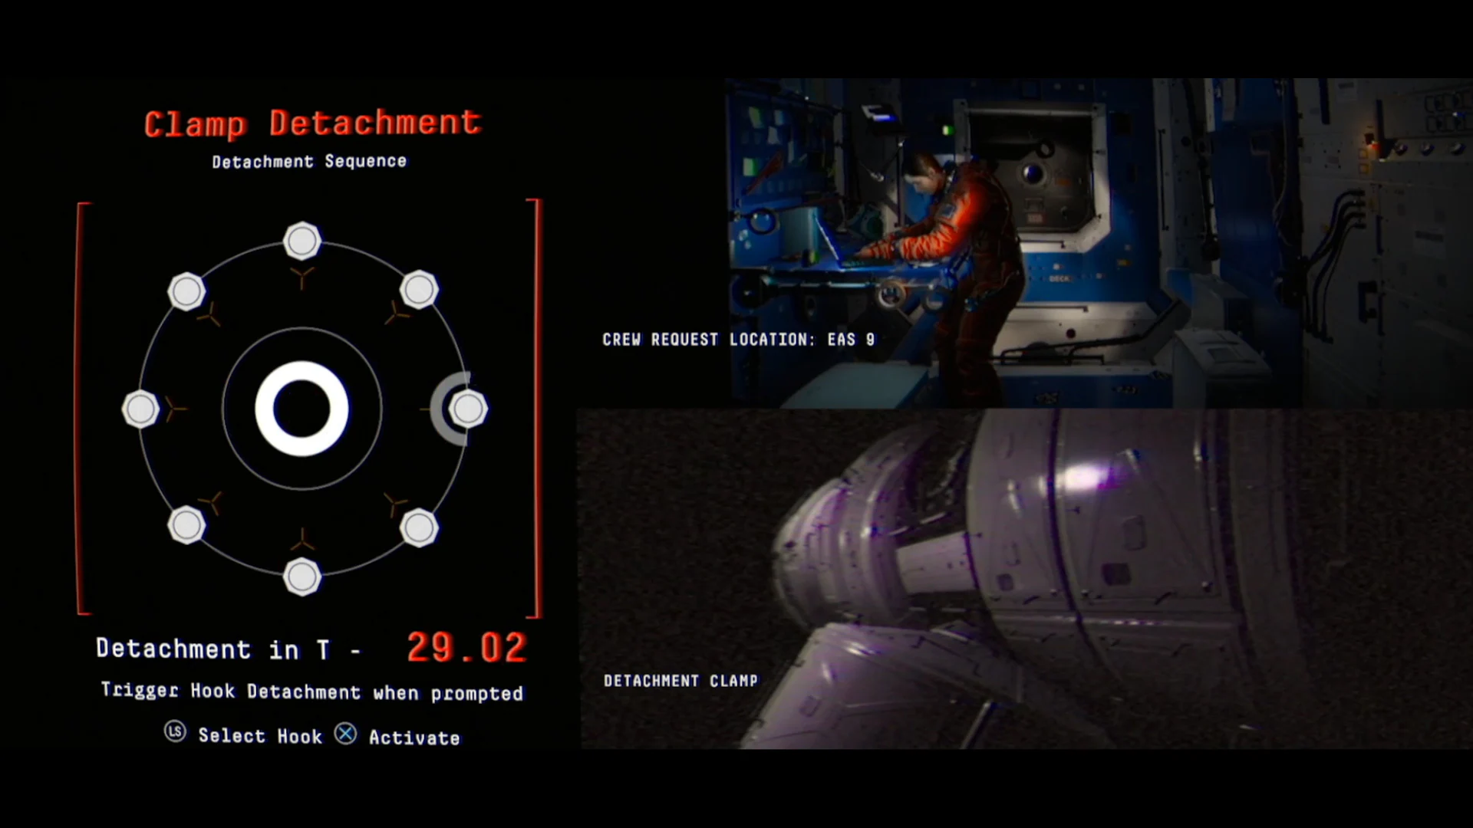Click the Select Hook prompt label

coord(260,736)
